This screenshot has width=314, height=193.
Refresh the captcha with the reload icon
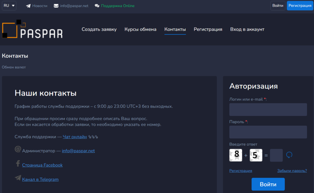[x=289, y=155]
